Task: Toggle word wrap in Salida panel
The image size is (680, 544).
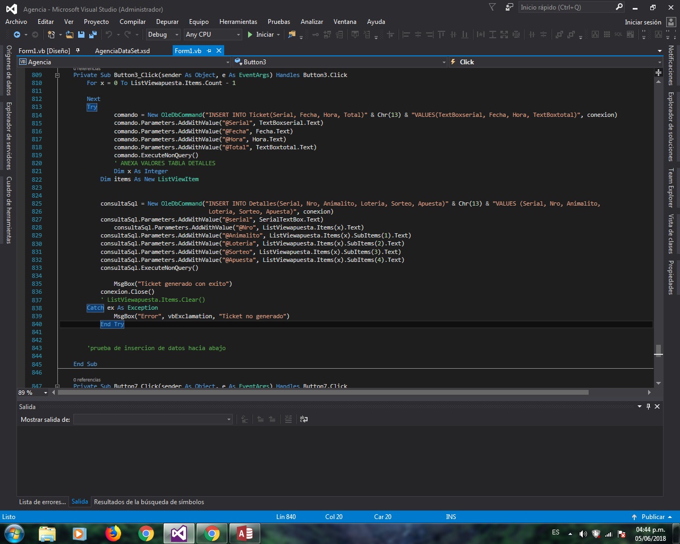Action: (304, 419)
